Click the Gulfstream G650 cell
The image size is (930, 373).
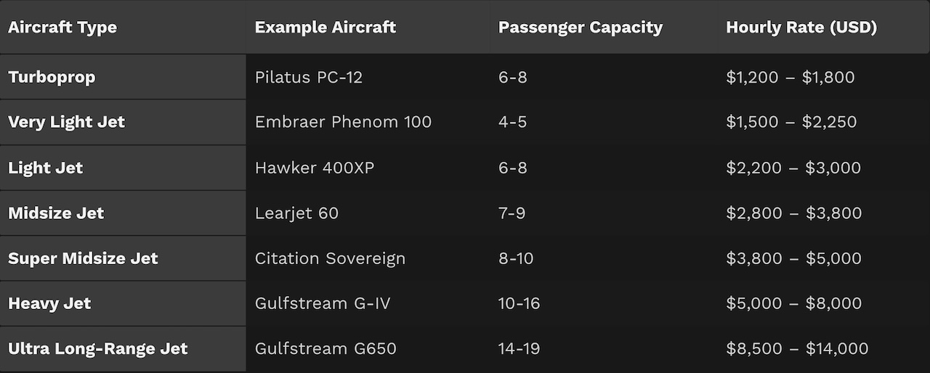pos(325,348)
